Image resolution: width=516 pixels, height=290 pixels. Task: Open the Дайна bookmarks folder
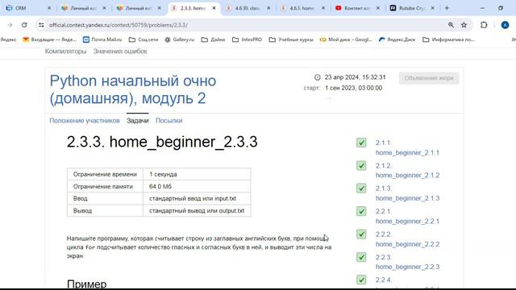pos(213,39)
